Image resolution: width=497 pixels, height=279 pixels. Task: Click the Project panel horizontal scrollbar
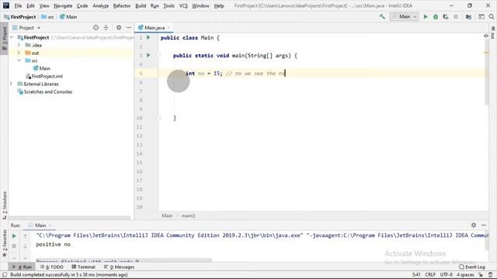pos(70,218)
